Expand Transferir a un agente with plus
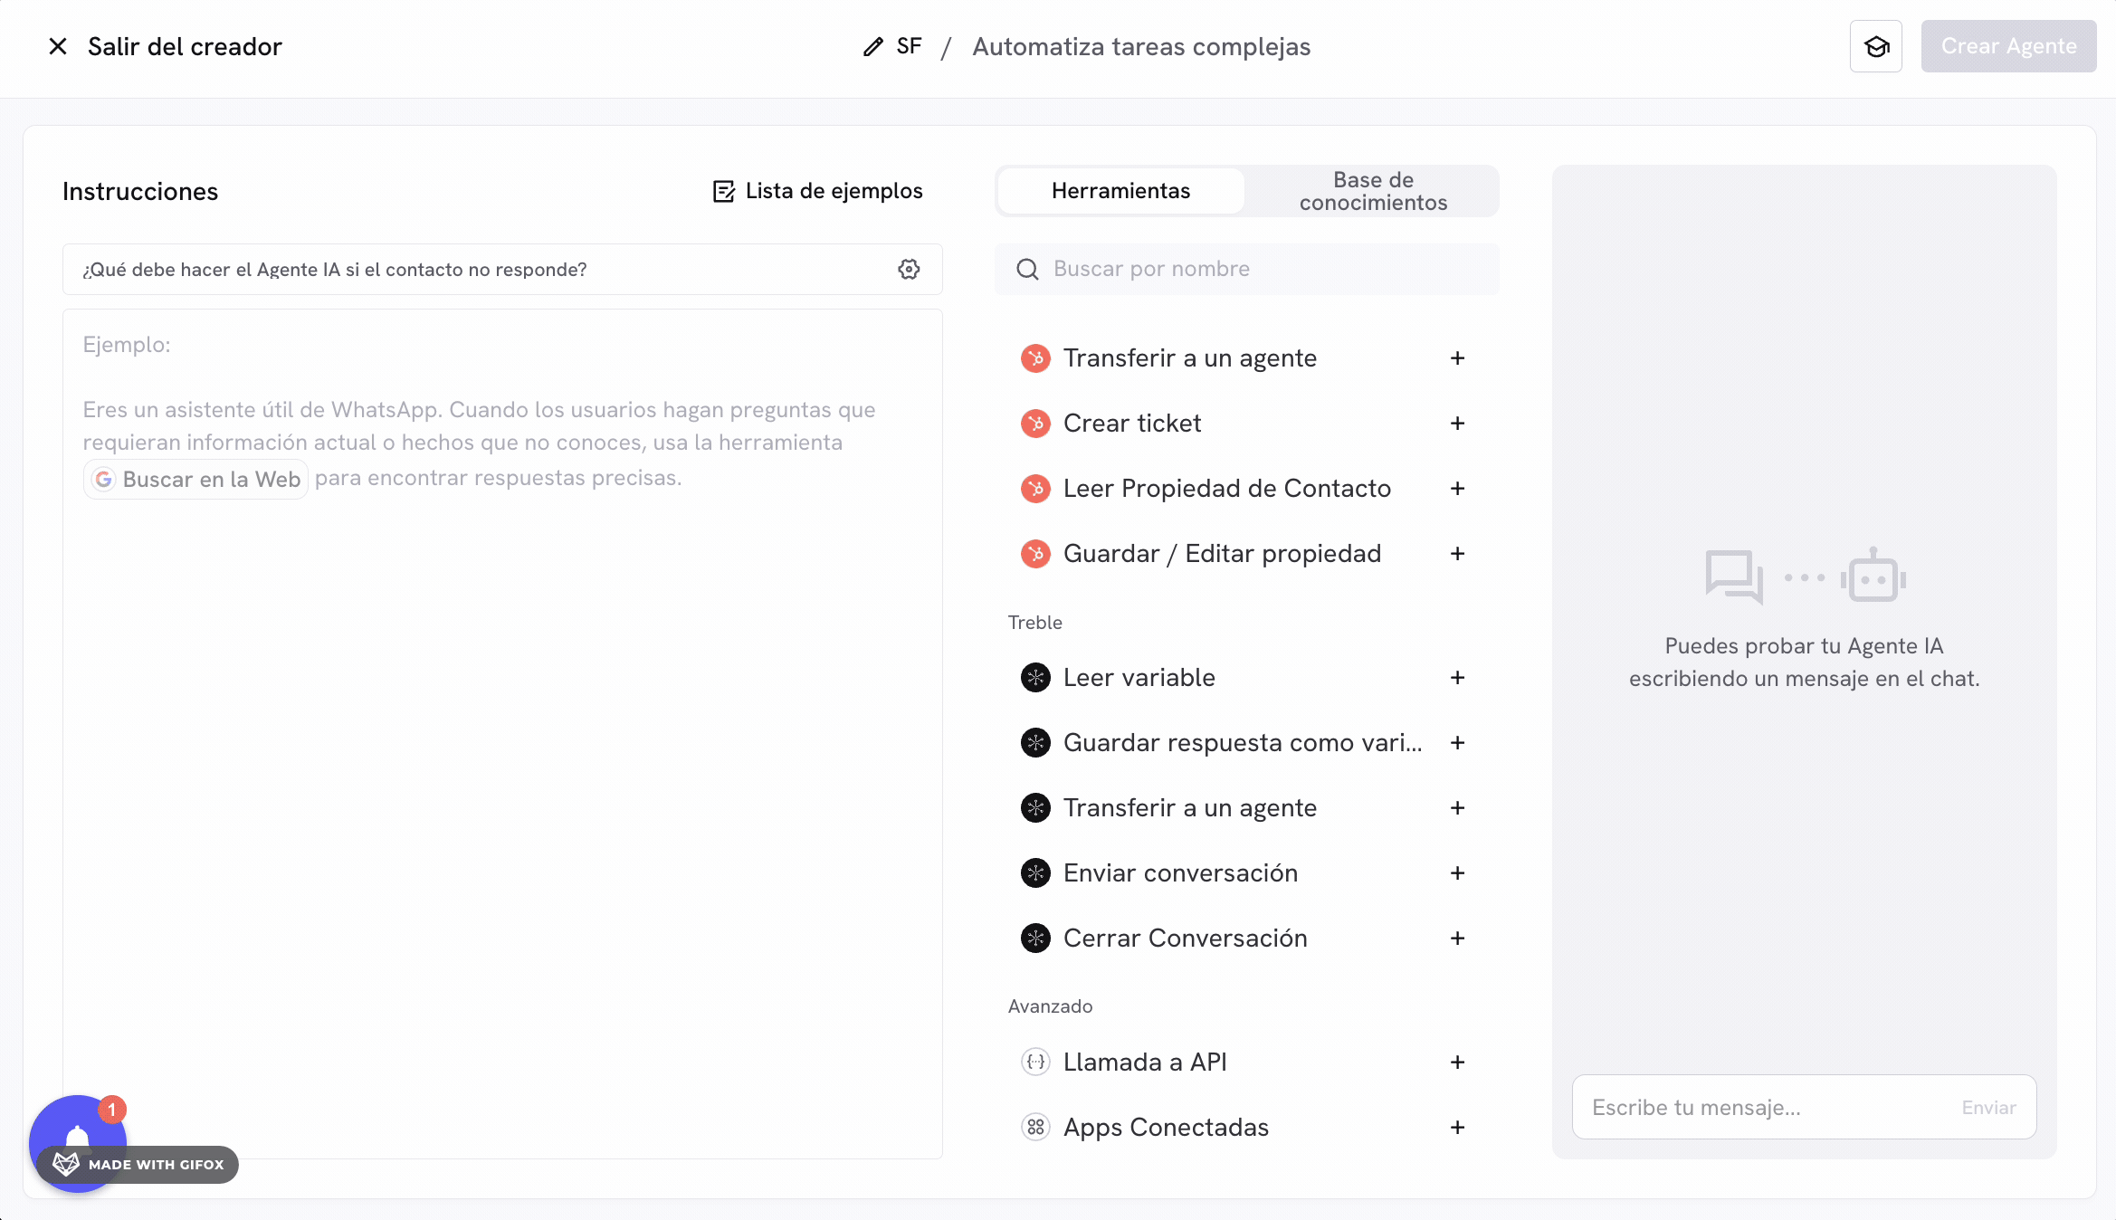The width and height of the screenshot is (2116, 1220). [x=1457, y=357]
